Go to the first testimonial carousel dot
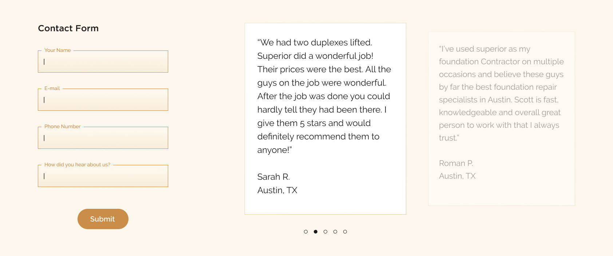The image size is (613, 256). pyautogui.click(x=306, y=232)
